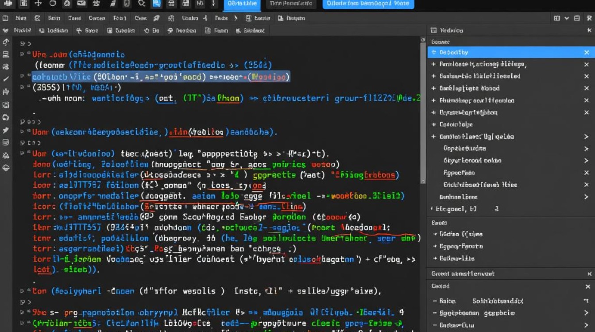595x332 pixels.
Task: Remove the blue highlighted row using its X
Action: pyautogui.click(x=587, y=52)
